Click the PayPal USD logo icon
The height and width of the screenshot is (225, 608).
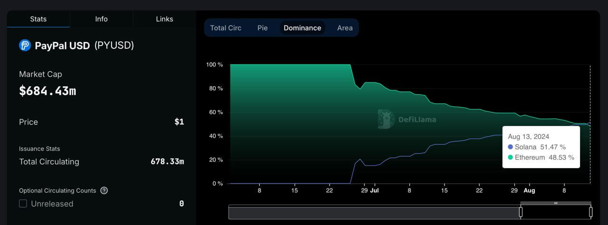point(25,45)
